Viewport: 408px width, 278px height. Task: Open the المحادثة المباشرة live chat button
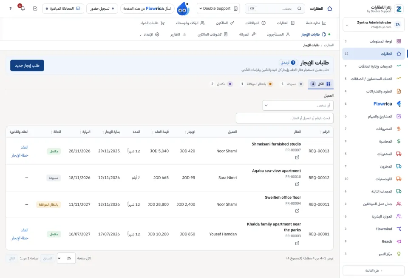tap(63, 9)
